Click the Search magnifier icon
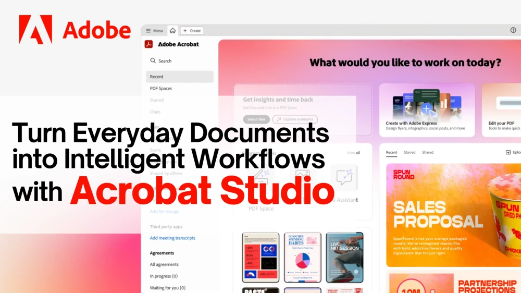The width and height of the screenshot is (521, 293). tap(153, 60)
